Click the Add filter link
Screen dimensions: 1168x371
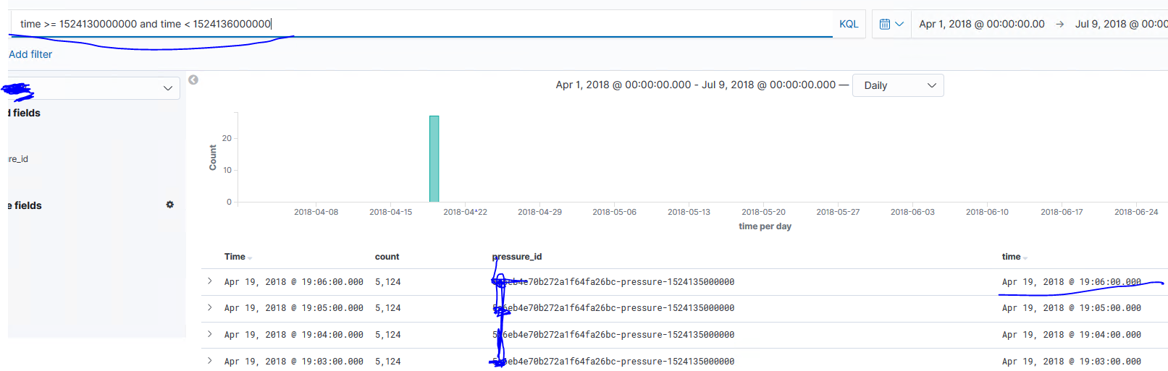pyautogui.click(x=30, y=54)
